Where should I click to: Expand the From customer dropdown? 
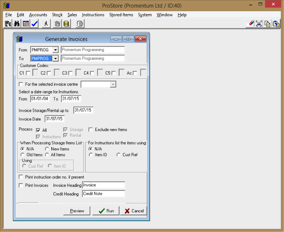pyautogui.click(x=56, y=50)
